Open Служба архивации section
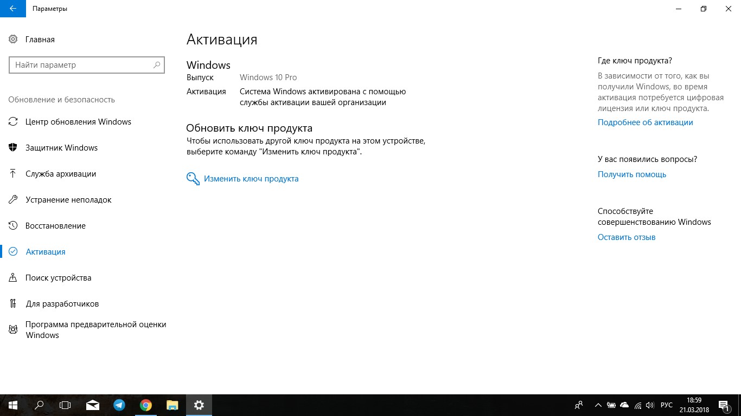741x416 pixels. pos(61,174)
